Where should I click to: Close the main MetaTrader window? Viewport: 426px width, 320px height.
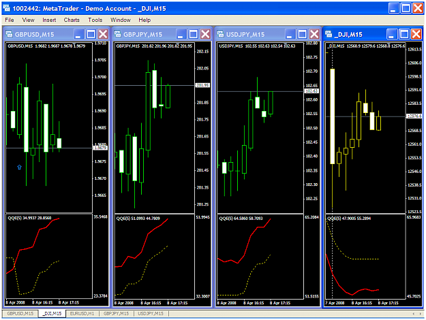tap(418, 8)
